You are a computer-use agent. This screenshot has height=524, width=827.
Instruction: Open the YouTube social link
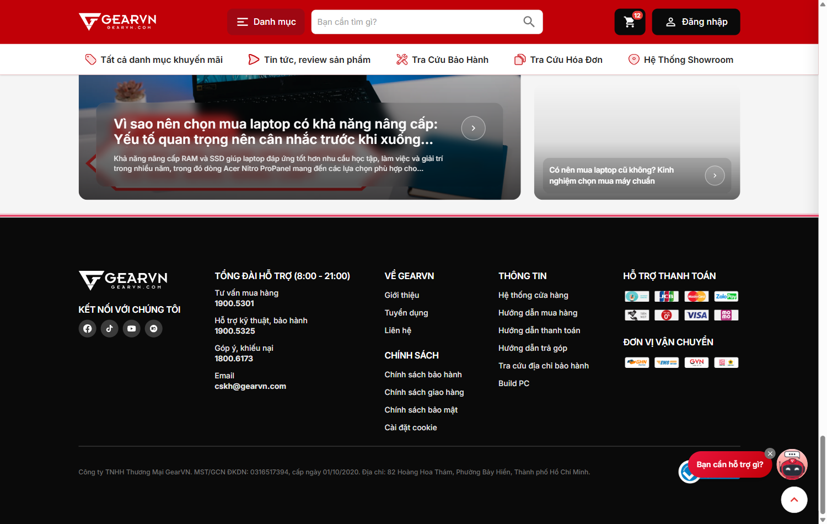(x=131, y=329)
